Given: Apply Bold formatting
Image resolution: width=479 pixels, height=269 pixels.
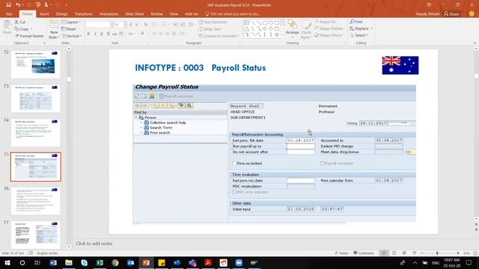Looking at the screenshot, I should (x=88, y=34).
